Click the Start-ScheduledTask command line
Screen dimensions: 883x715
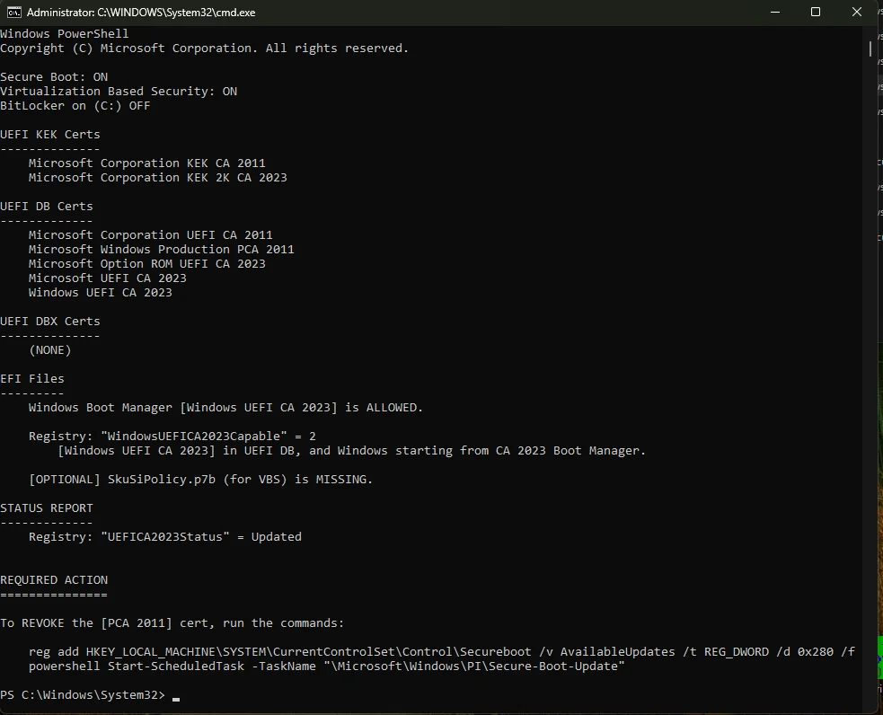(327, 666)
